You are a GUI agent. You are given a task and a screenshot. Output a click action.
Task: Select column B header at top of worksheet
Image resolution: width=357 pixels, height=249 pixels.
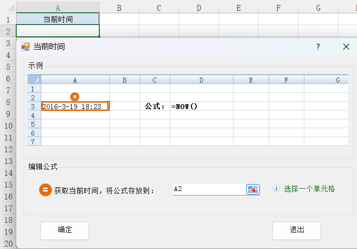pos(119,8)
